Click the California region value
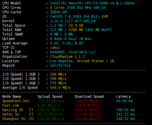Image resolution: width=152 pixels, height=125 pixels. [x=60, y=65]
